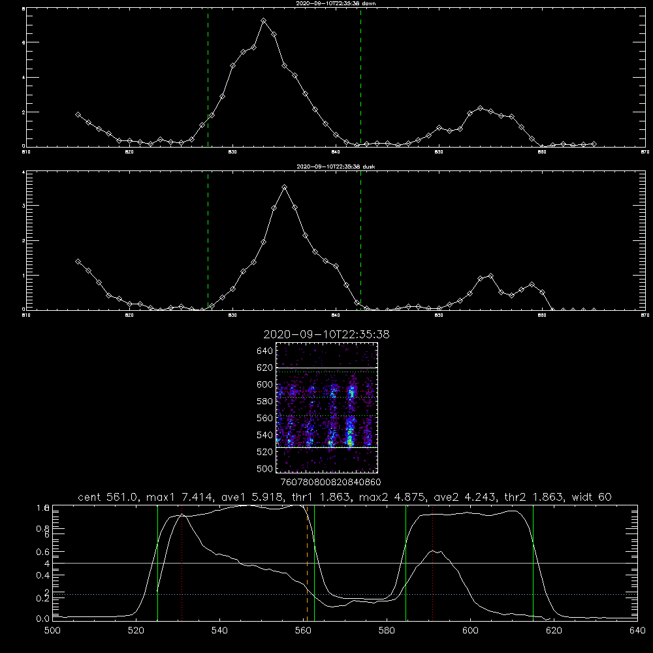
Task: Click the 'max1 7.414' value in the stats line
Action: [178, 497]
